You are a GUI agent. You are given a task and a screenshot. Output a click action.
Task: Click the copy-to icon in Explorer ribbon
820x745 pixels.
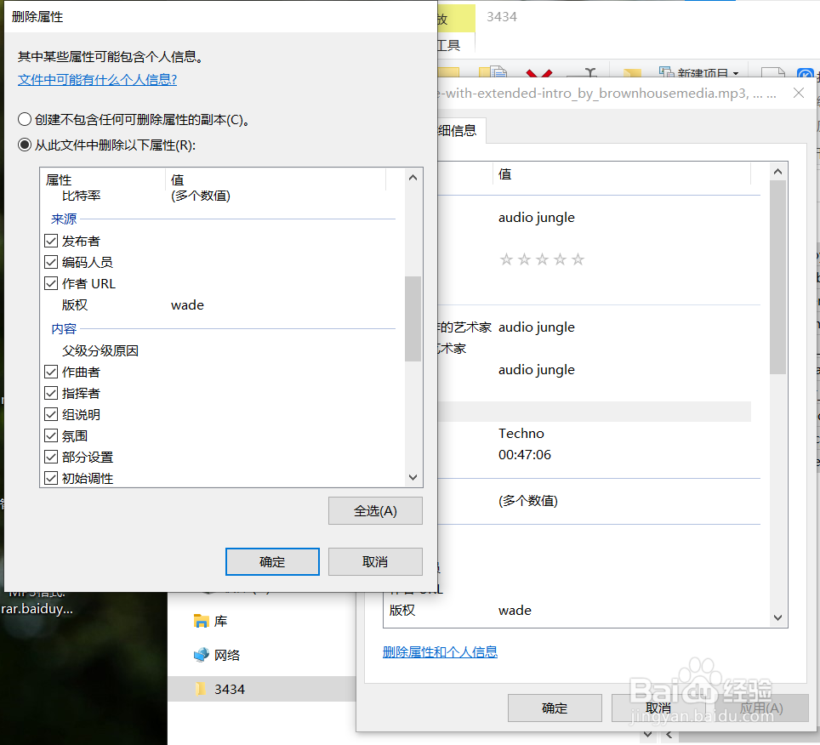click(493, 72)
